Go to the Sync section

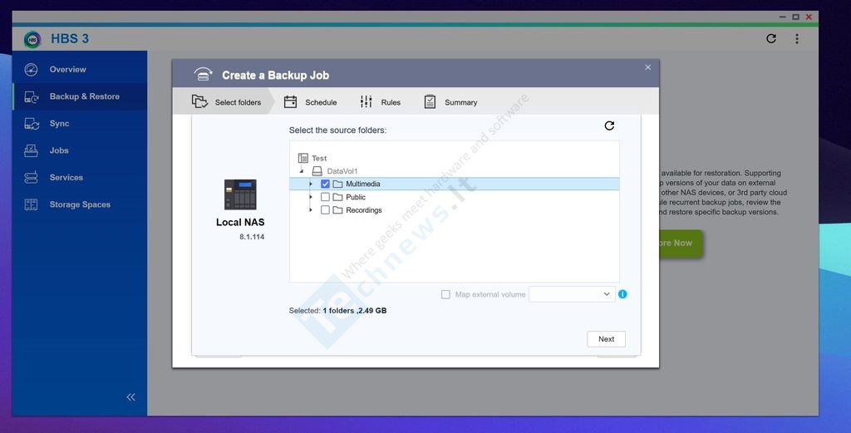click(x=80, y=124)
